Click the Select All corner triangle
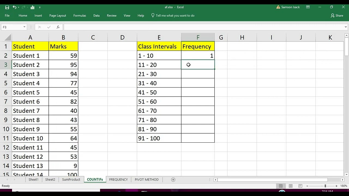 point(8,37)
